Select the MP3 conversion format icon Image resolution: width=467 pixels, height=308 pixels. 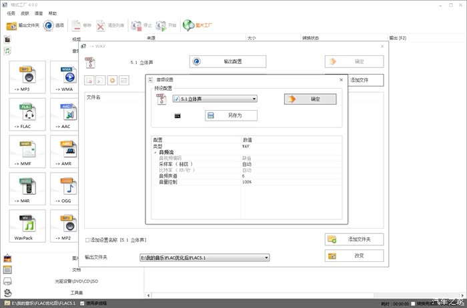click(x=28, y=78)
